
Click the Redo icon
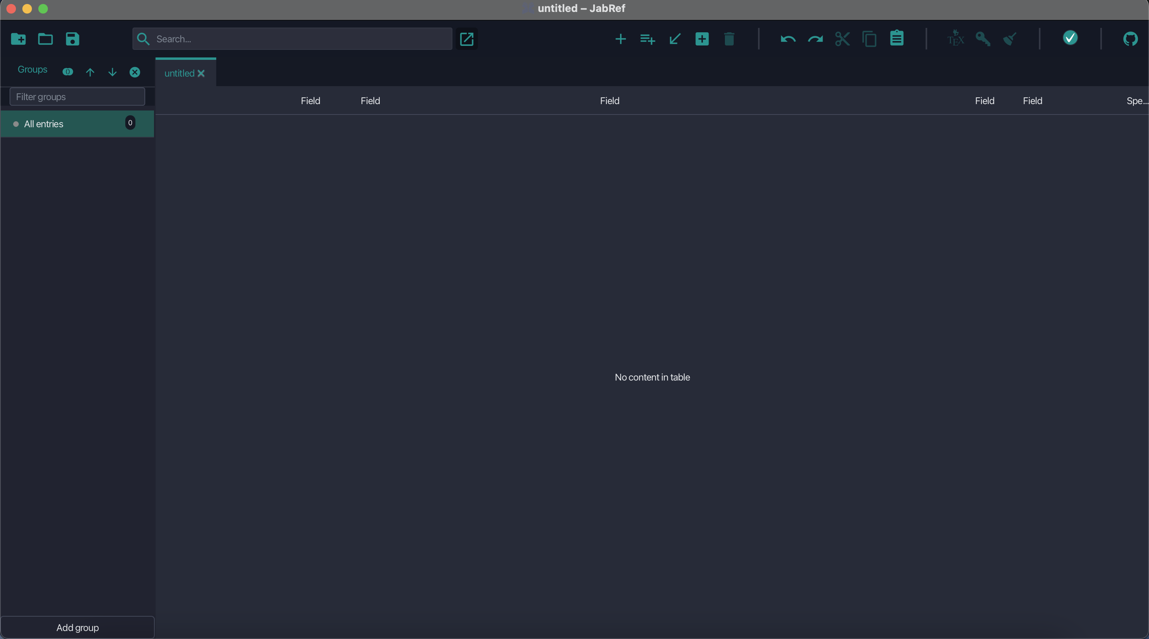(815, 39)
